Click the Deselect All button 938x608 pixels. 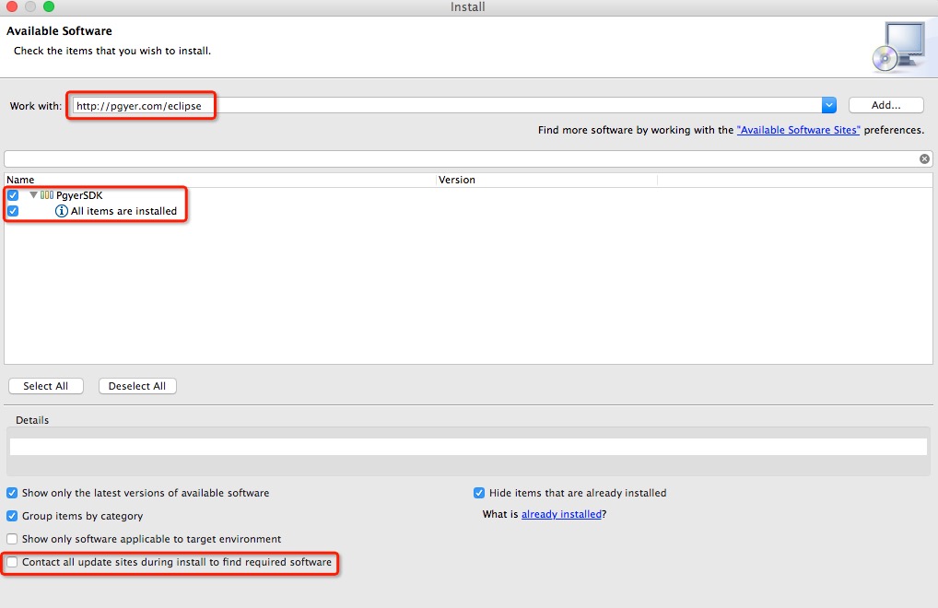137,386
